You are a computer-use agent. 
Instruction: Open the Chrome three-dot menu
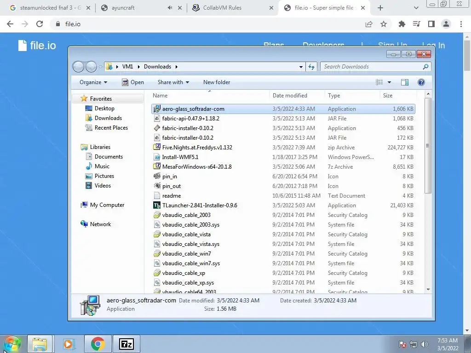click(461, 24)
